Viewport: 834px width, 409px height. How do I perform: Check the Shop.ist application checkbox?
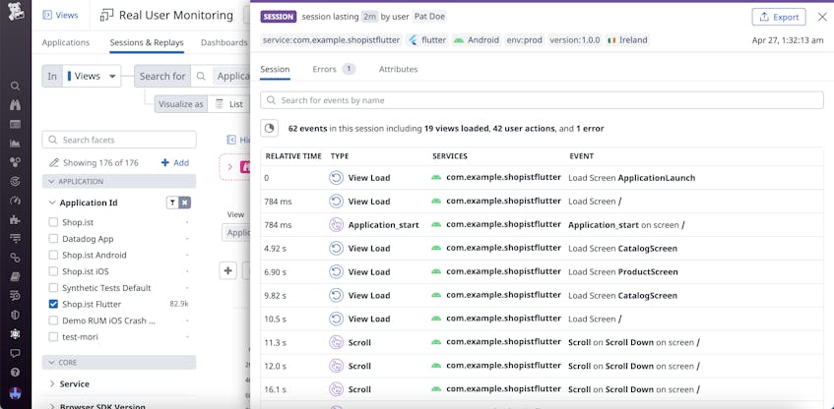coord(53,222)
